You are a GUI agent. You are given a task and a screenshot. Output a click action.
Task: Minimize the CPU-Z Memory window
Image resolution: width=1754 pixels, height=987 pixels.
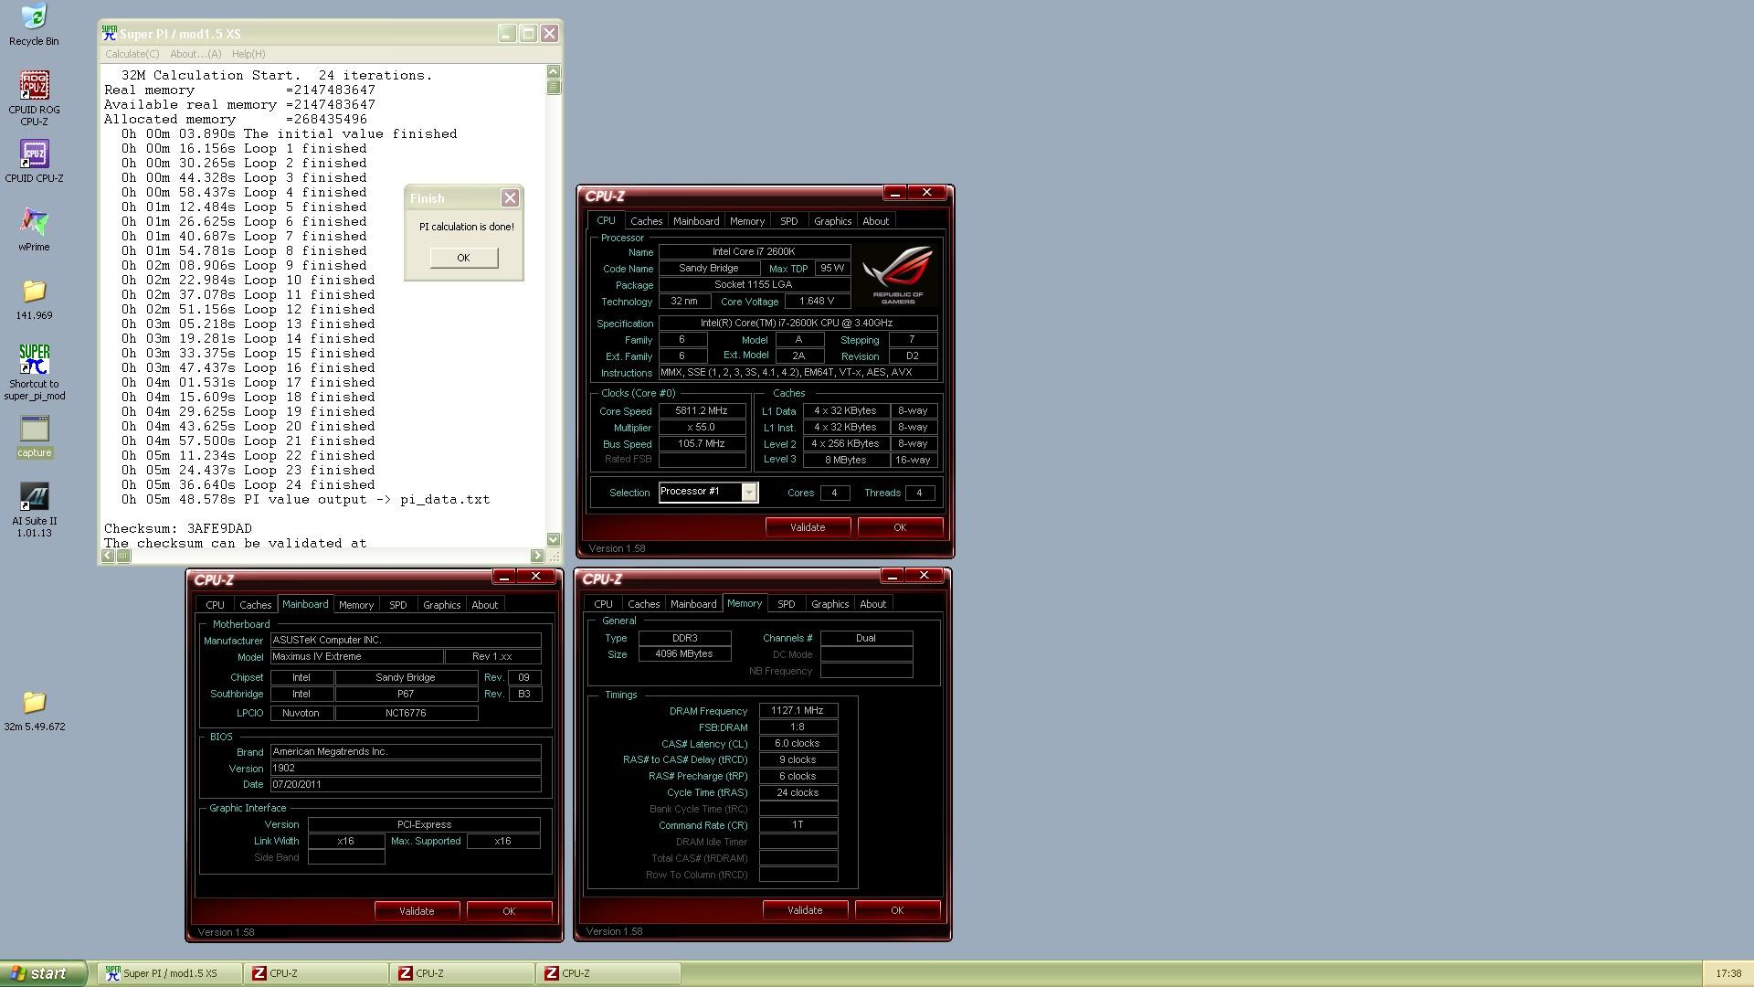[892, 576]
